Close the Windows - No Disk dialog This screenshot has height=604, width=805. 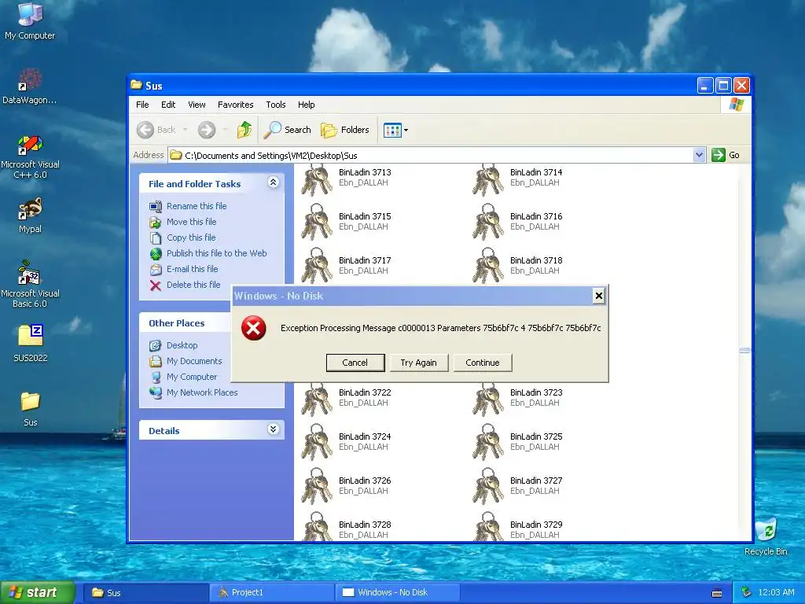coord(598,296)
